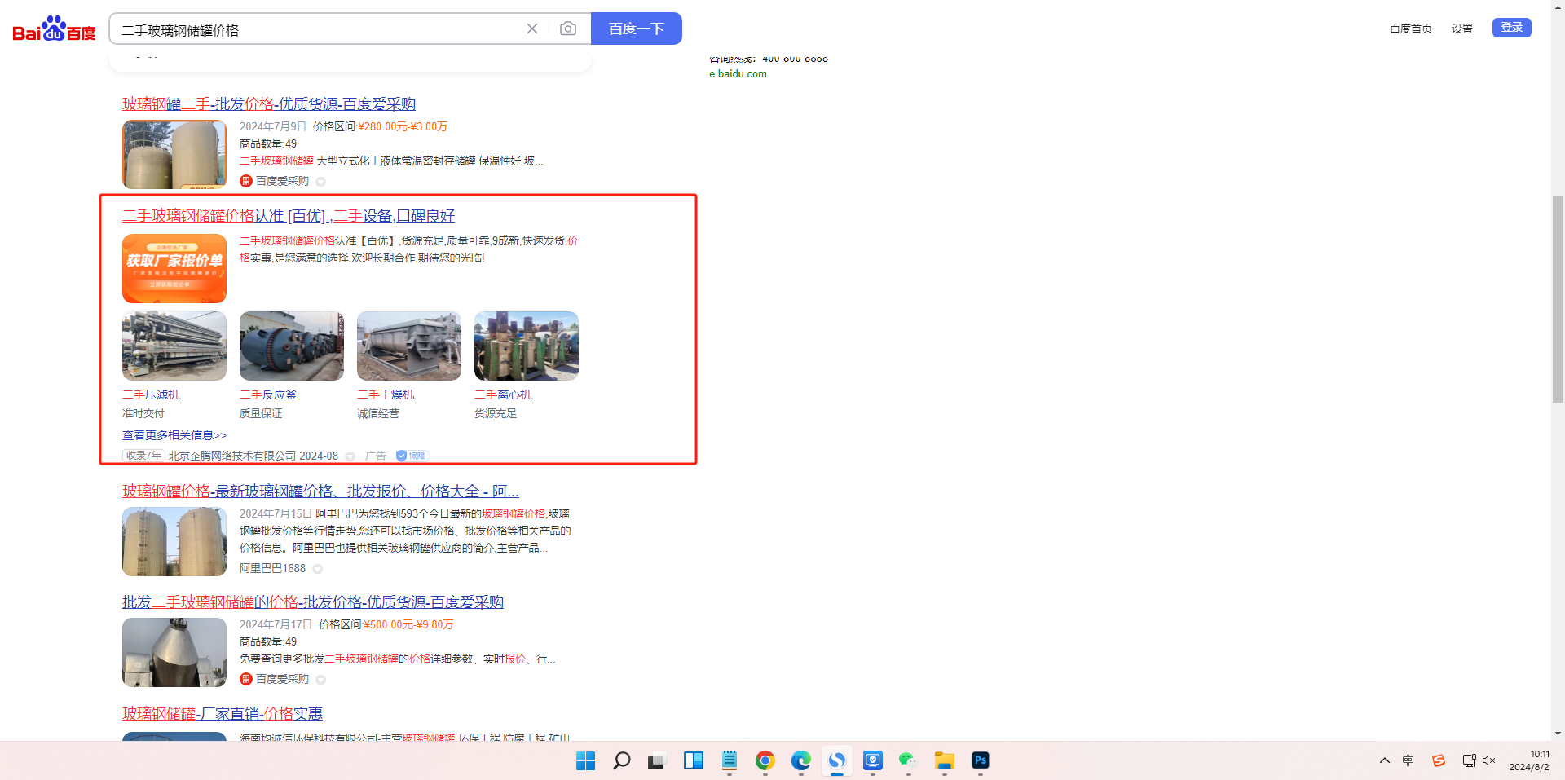Click the 百度爱采购 source under the ¥280.00元 result

(282, 181)
